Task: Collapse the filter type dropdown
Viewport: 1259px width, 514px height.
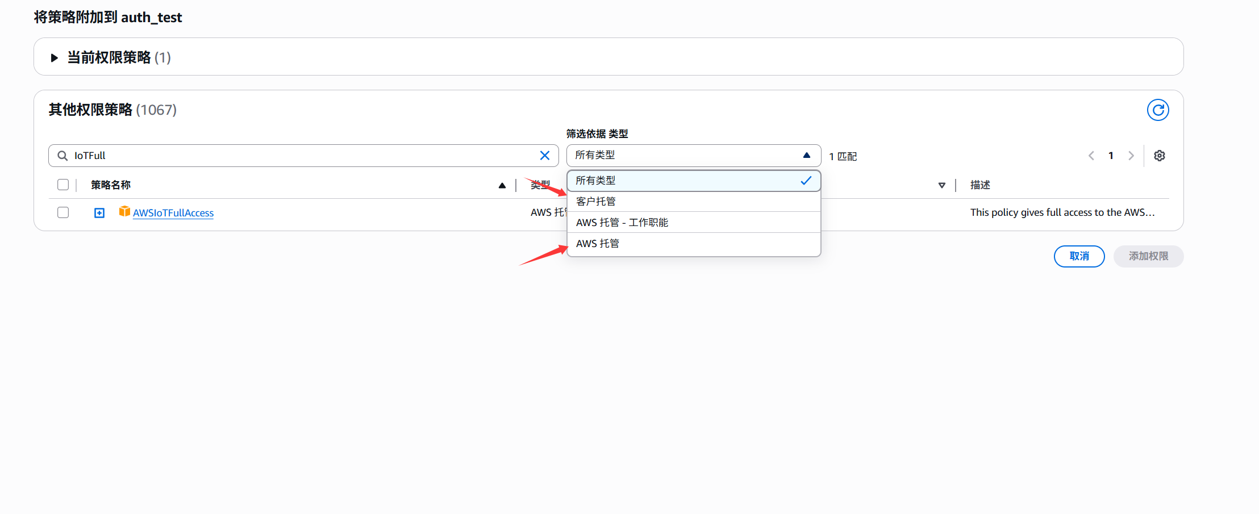Action: [806, 155]
